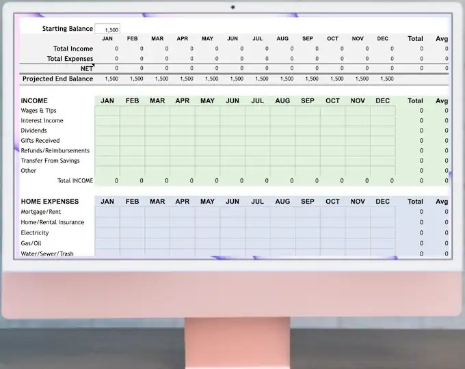Click the JAN header in the summary table
The width and height of the screenshot is (465, 369).
(x=107, y=38)
